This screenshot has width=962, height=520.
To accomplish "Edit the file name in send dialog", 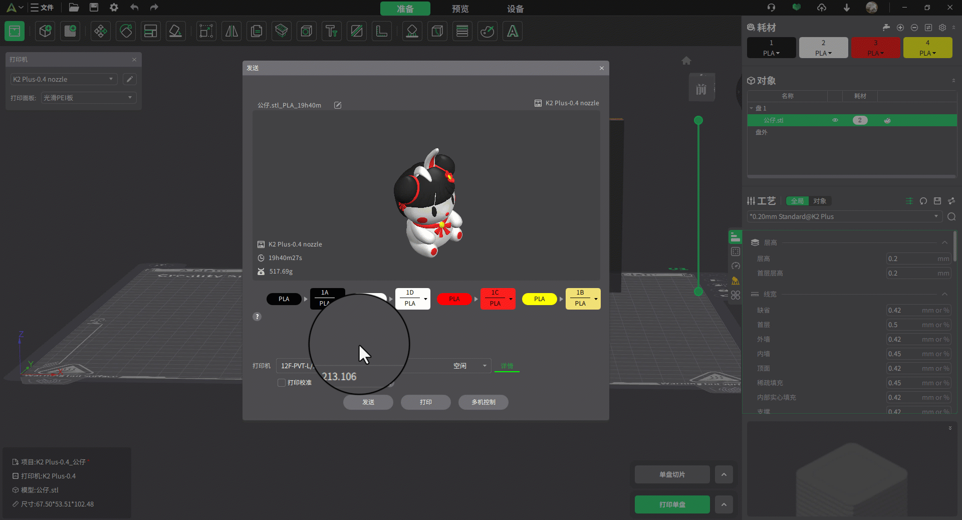I will (338, 105).
